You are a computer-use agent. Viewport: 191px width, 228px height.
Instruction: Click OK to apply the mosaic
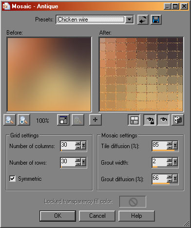(58, 216)
